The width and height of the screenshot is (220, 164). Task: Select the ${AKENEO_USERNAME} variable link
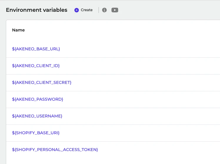coord(37,116)
